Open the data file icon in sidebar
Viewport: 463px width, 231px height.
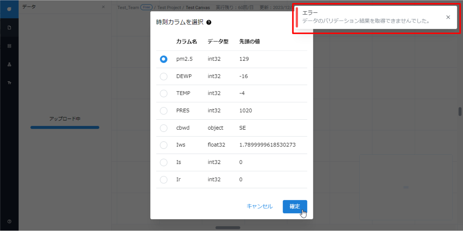(9, 28)
